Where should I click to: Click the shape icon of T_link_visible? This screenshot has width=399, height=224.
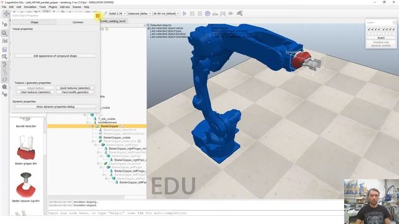point(95,119)
